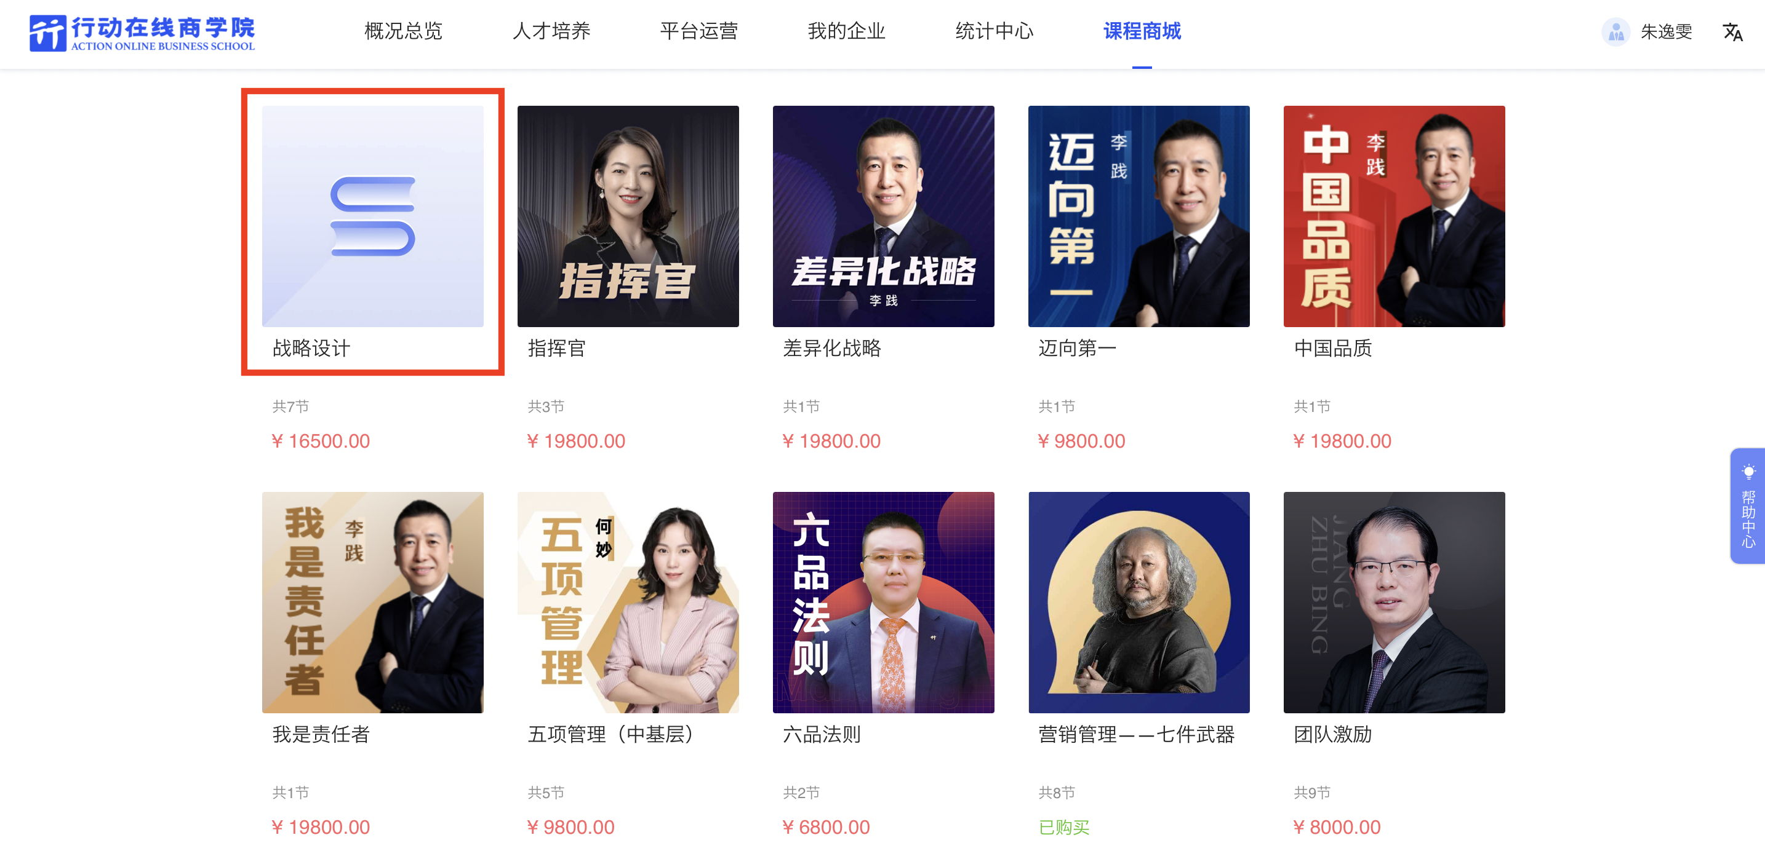The width and height of the screenshot is (1765, 851).
Task: Open the 统计中心 tab
Action: pyautogui.click(x=994, y=31)
